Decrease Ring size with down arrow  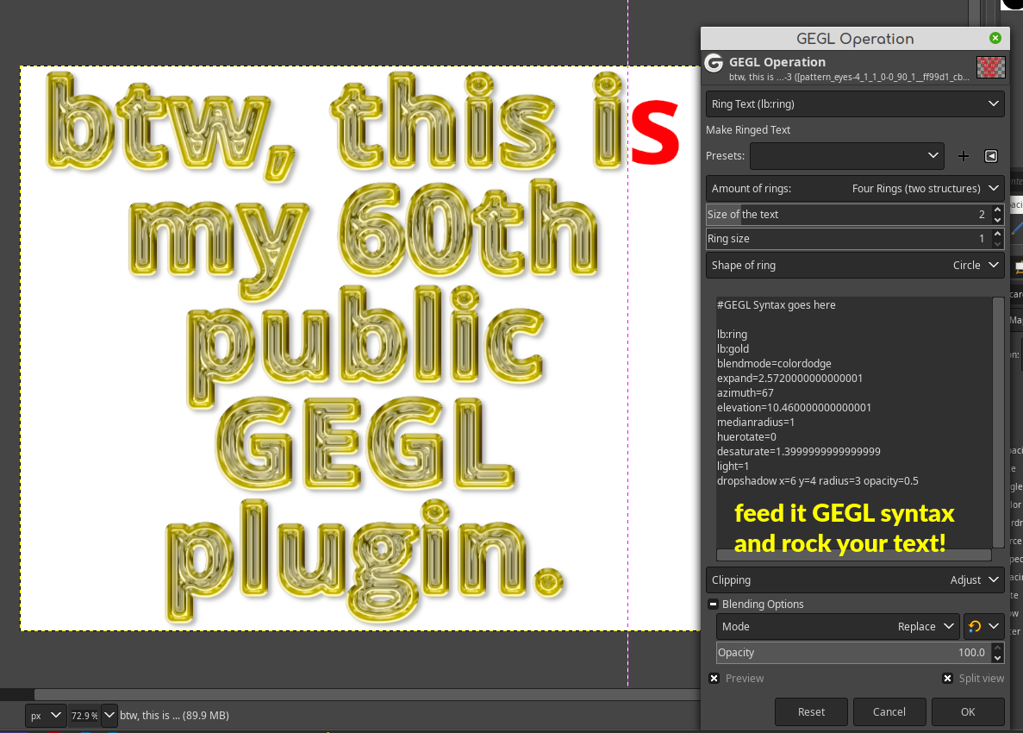[997, 244]
